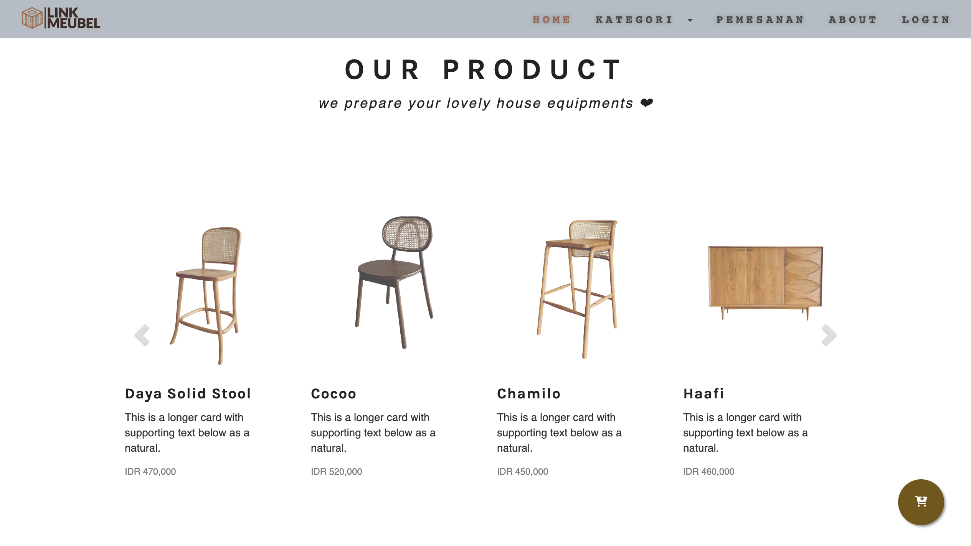Click the IDR 460,000 price under Haafi
The image size is (971, 546).
(708, 472)
